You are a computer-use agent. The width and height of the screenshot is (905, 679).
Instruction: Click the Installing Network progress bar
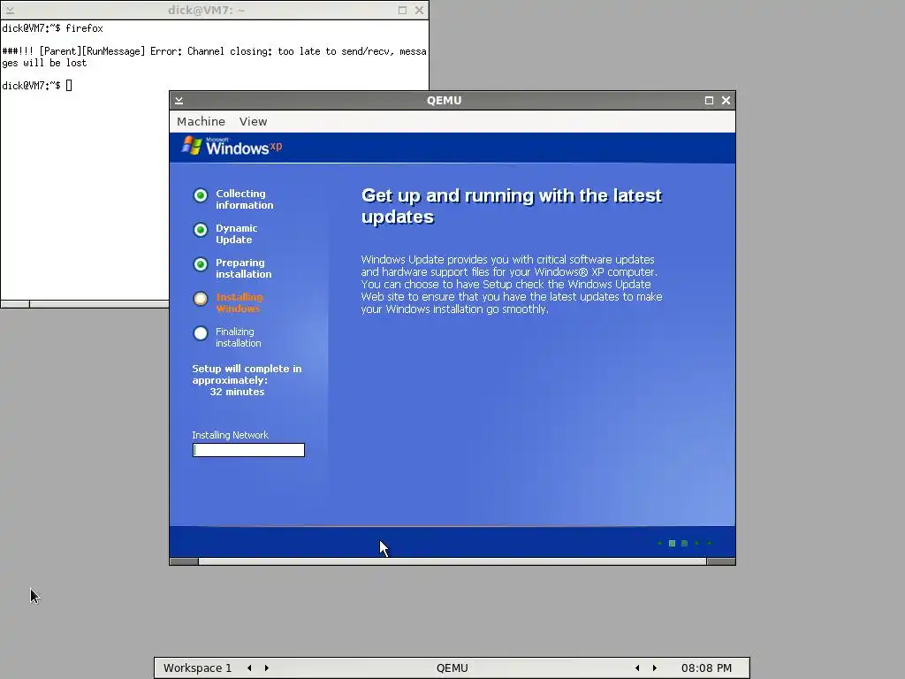coord(248,450)
